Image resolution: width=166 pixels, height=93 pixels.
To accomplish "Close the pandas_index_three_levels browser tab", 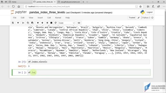I will click(x=55, y=2).
